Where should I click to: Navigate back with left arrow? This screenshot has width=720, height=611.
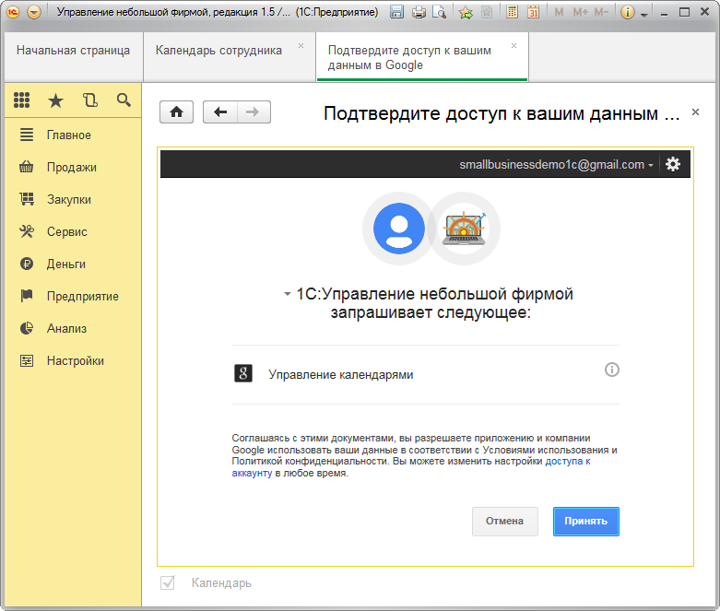tap(220, 112)
